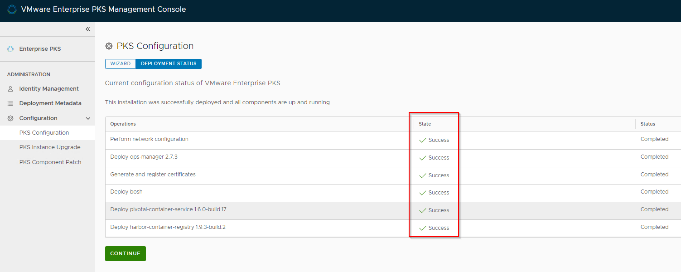Click the Deployment Metadata list icon
This screenshot has height=272, width=681.
click(10, 103)
